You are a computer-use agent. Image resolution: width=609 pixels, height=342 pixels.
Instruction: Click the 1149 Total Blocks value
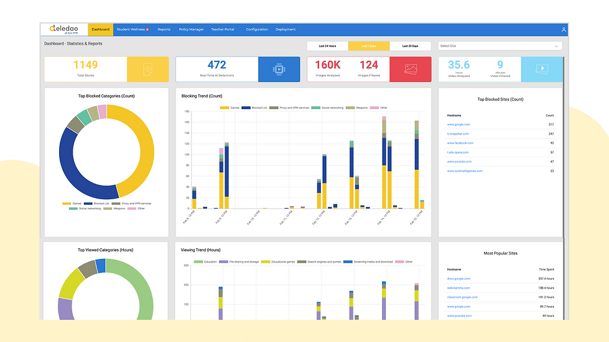(85, 65)
